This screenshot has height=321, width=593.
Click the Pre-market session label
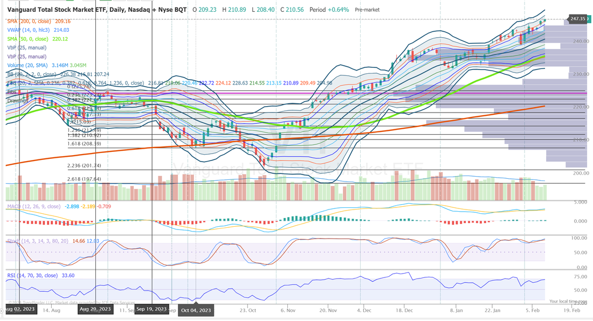(x=367, y=10)
